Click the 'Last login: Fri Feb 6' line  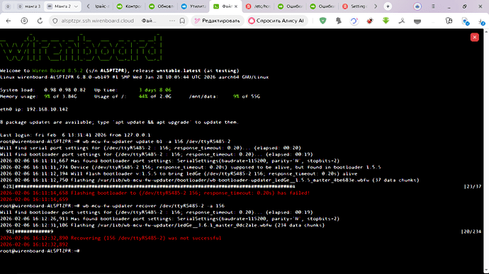(75, 135)
